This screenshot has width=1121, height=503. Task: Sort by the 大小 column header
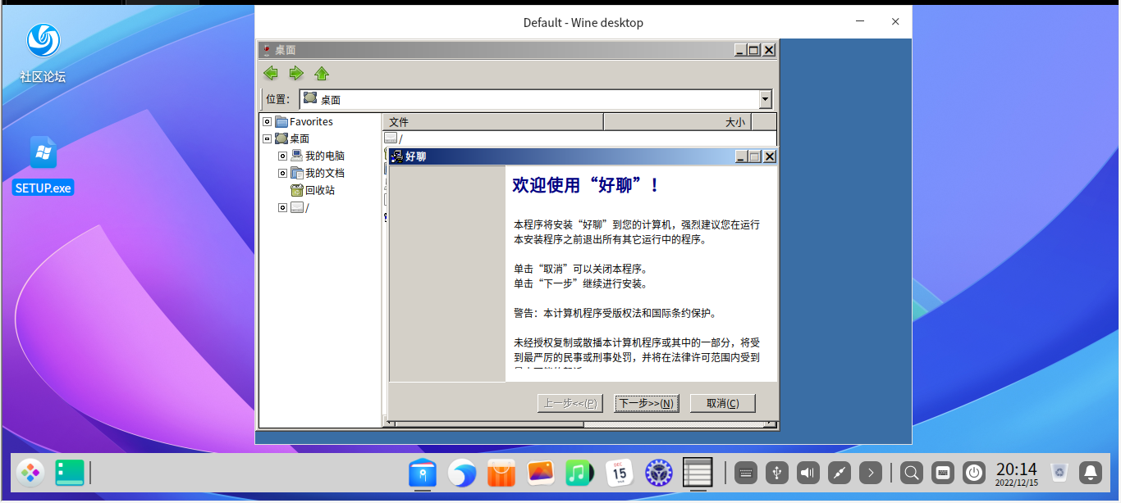pos(677,122)
